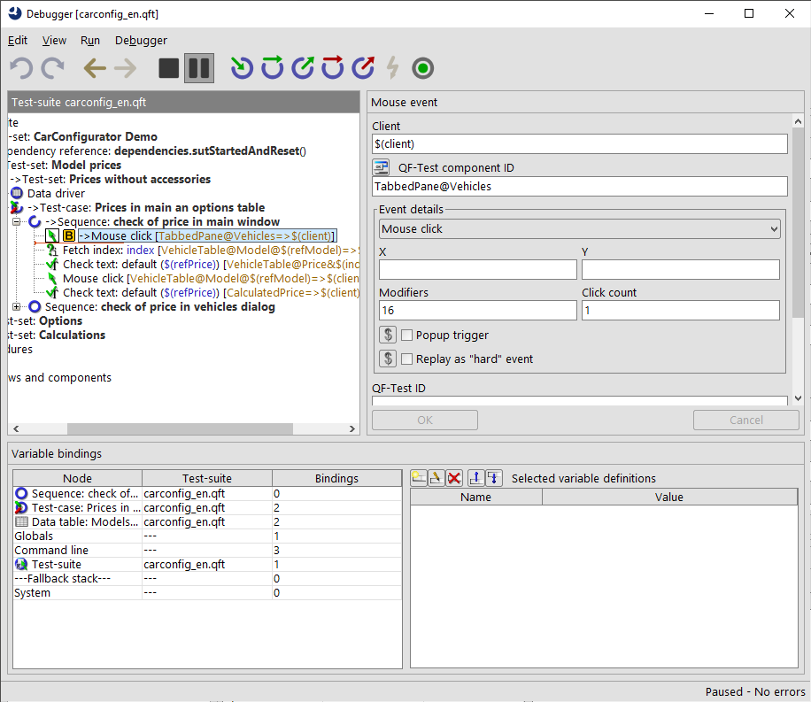Collapse the check of price in main window sequence
The image size is (811, 702).
16,221
